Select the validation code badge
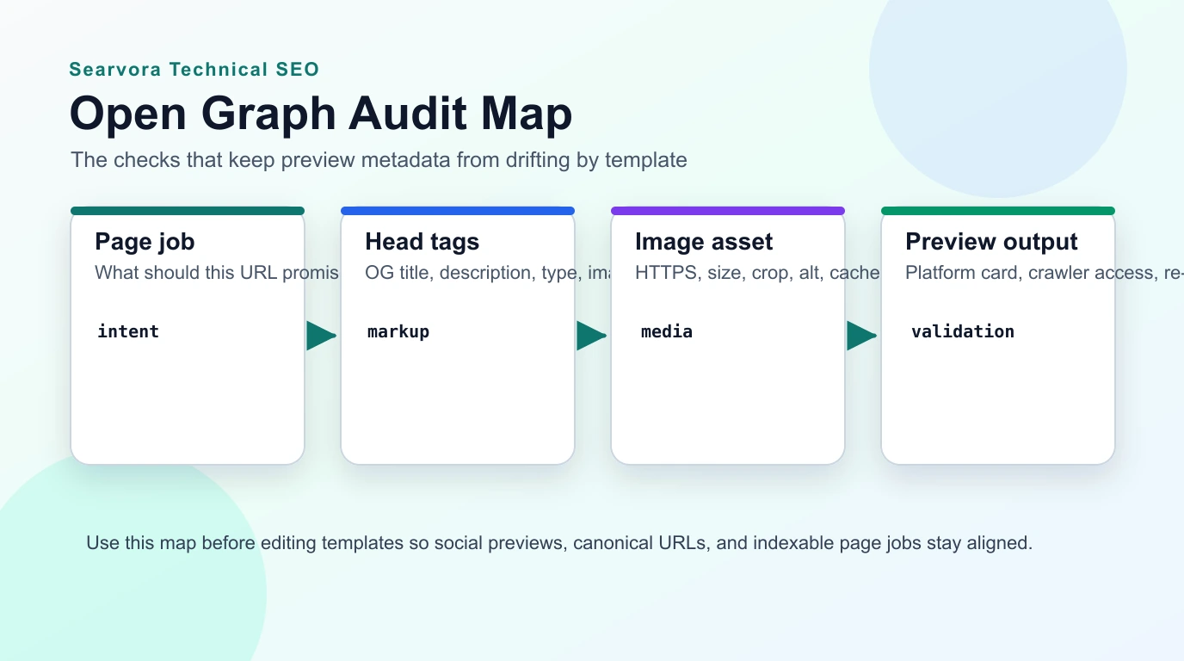The width and height of the screenshot is (1184, 661). (962, 331)
